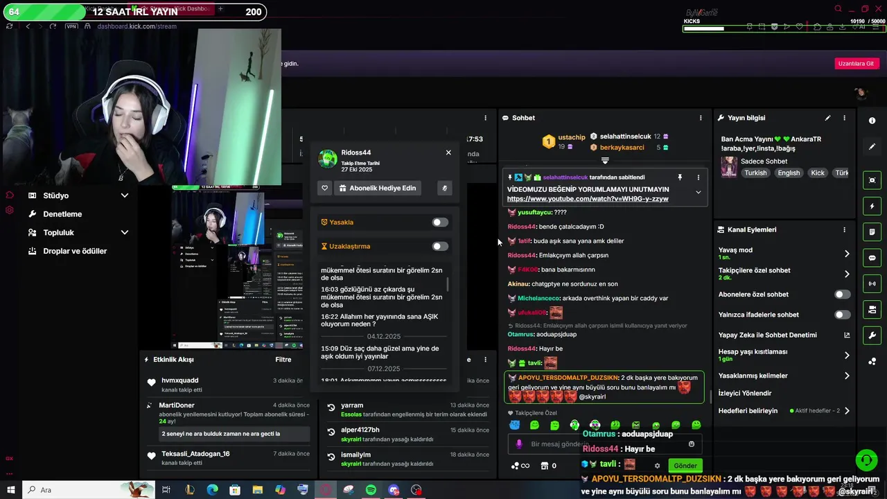Image resolution: width=887 pixels, height=499 pixels.
Task: Click Uzantılara Git button
Action: [x=856, y=63]
